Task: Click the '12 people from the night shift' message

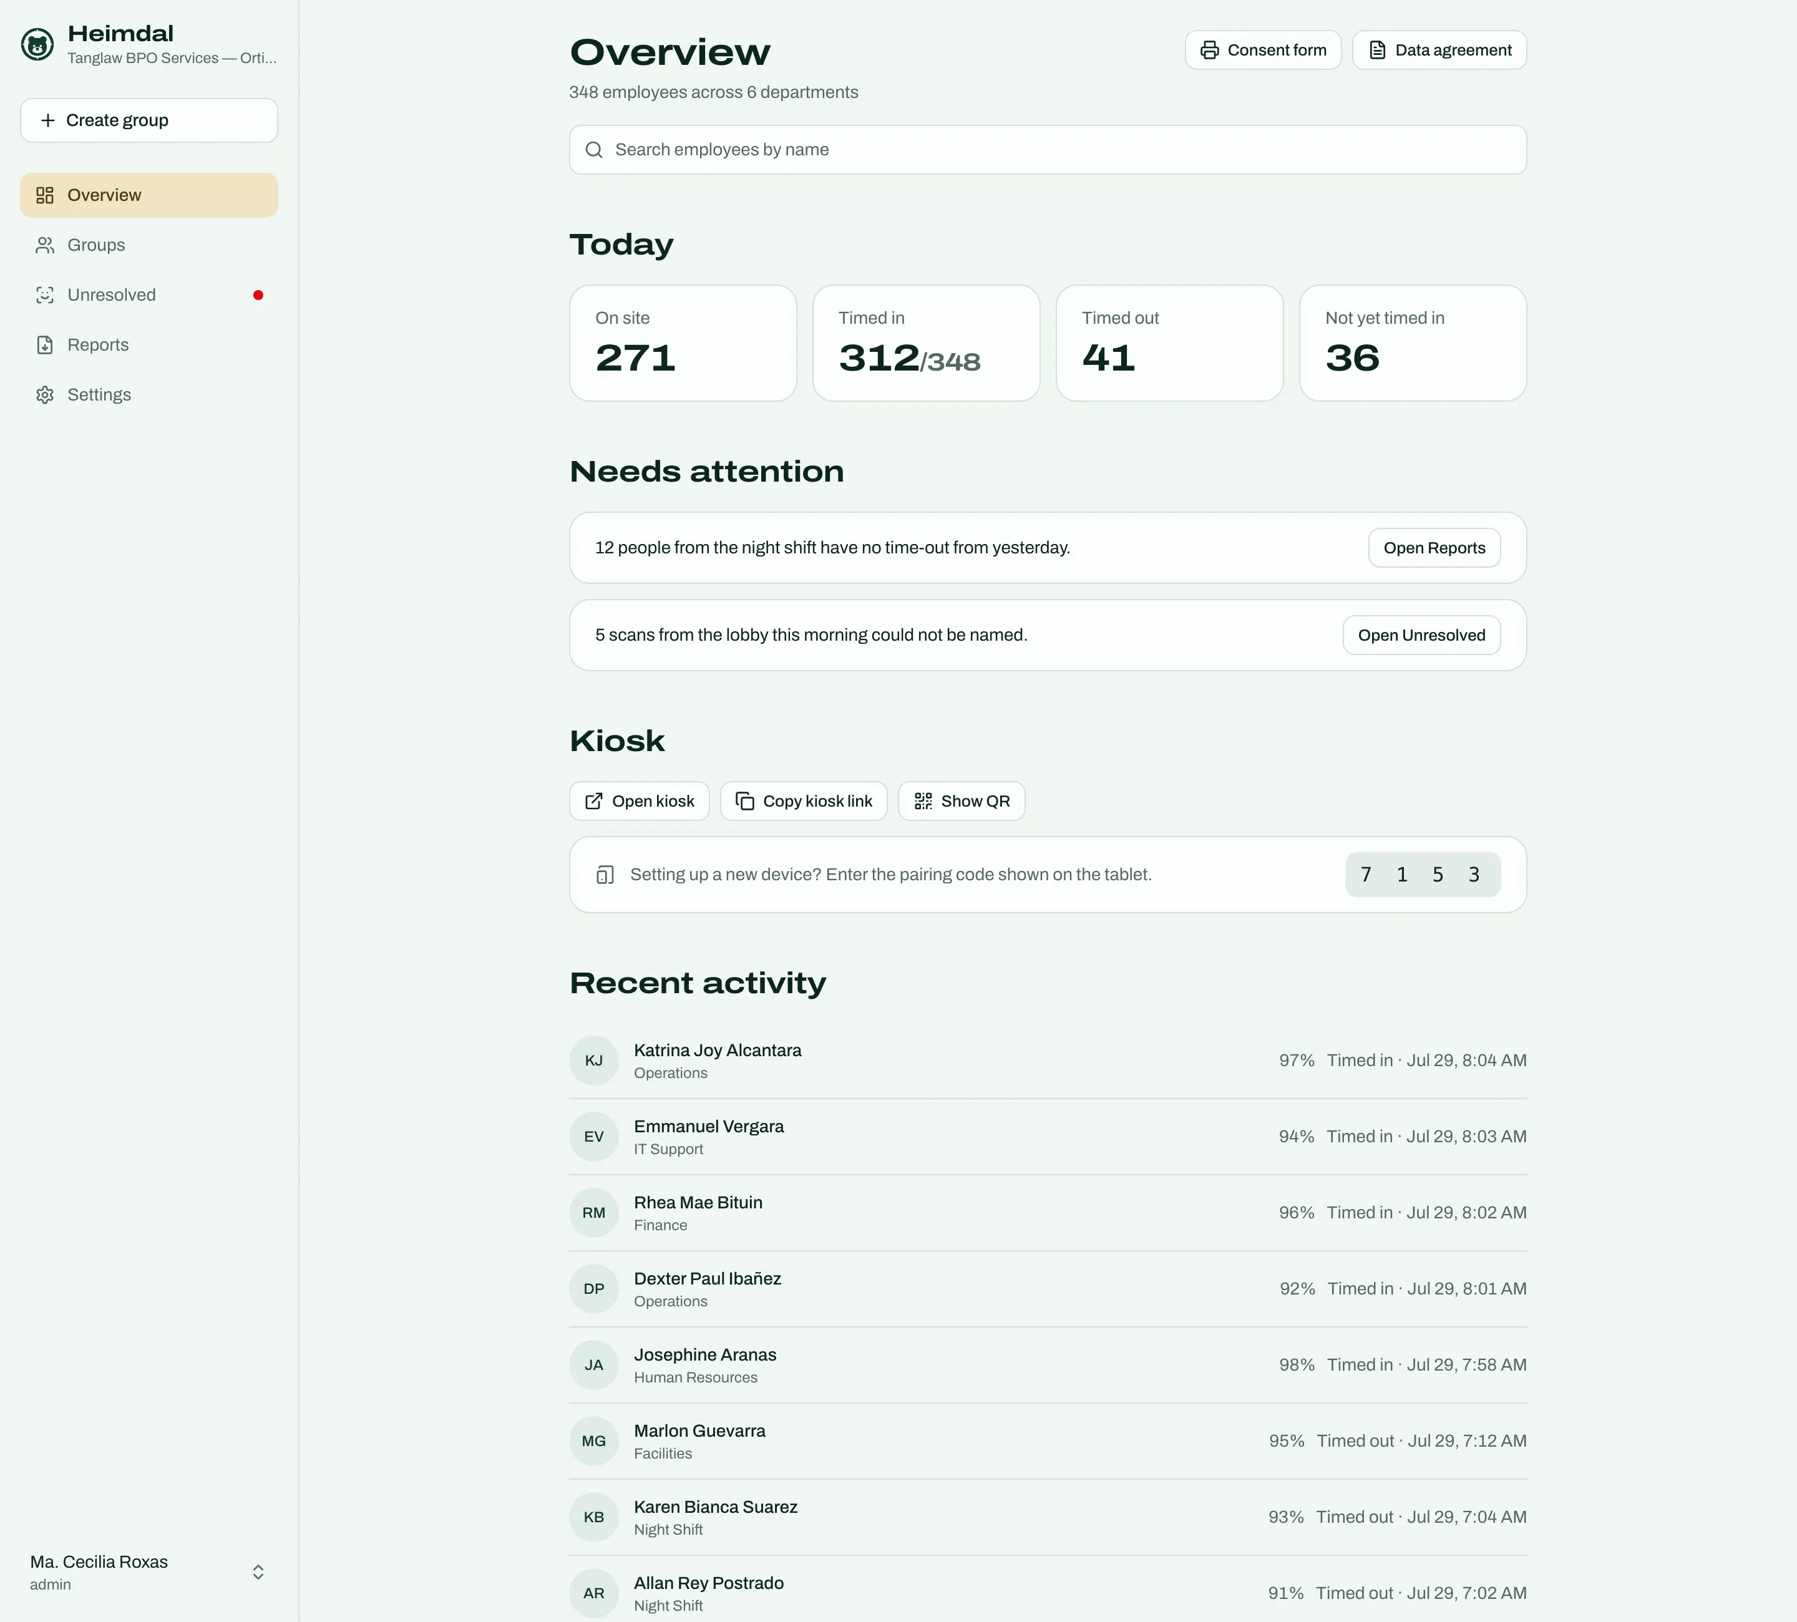Action: point(832,548)
